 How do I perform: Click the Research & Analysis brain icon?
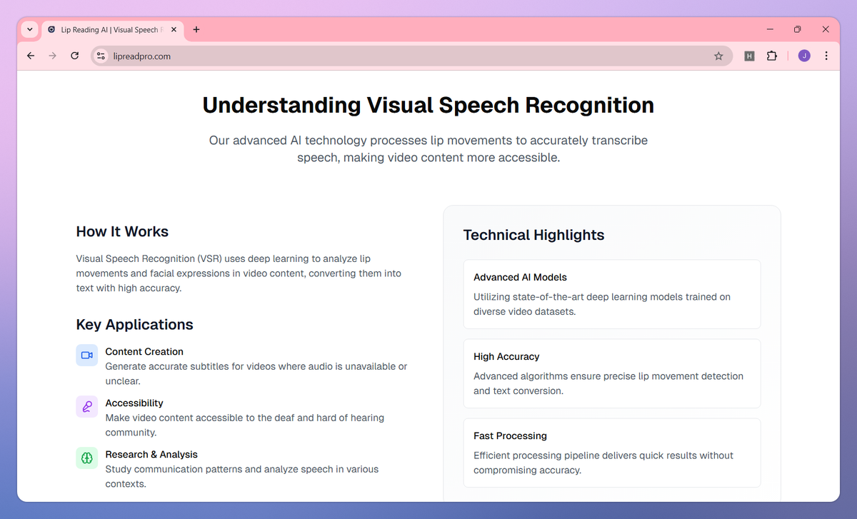[86, 458]
